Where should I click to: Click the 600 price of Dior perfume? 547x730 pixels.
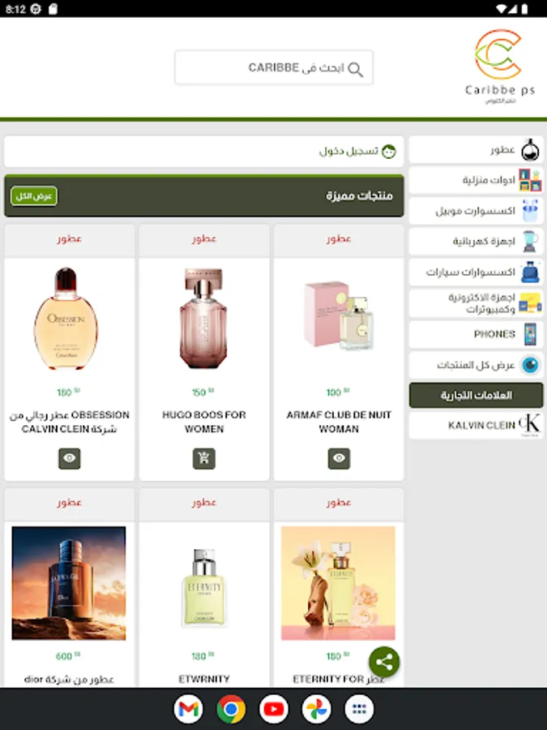(x=67, y=656)
